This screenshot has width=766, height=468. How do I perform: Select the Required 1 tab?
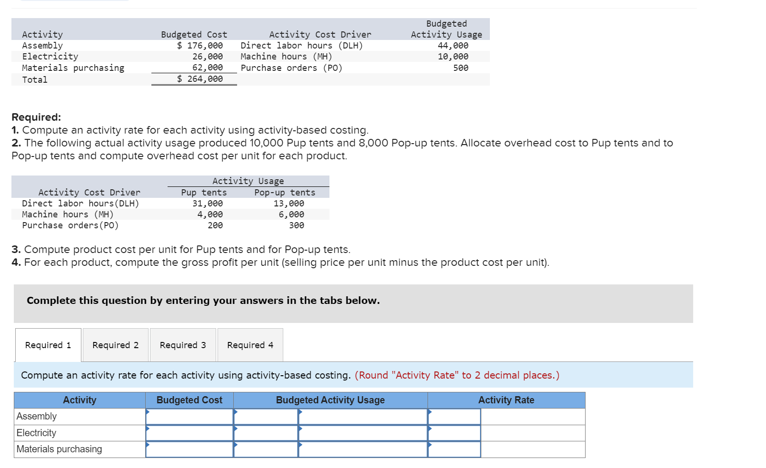click(x=48, y=345)
